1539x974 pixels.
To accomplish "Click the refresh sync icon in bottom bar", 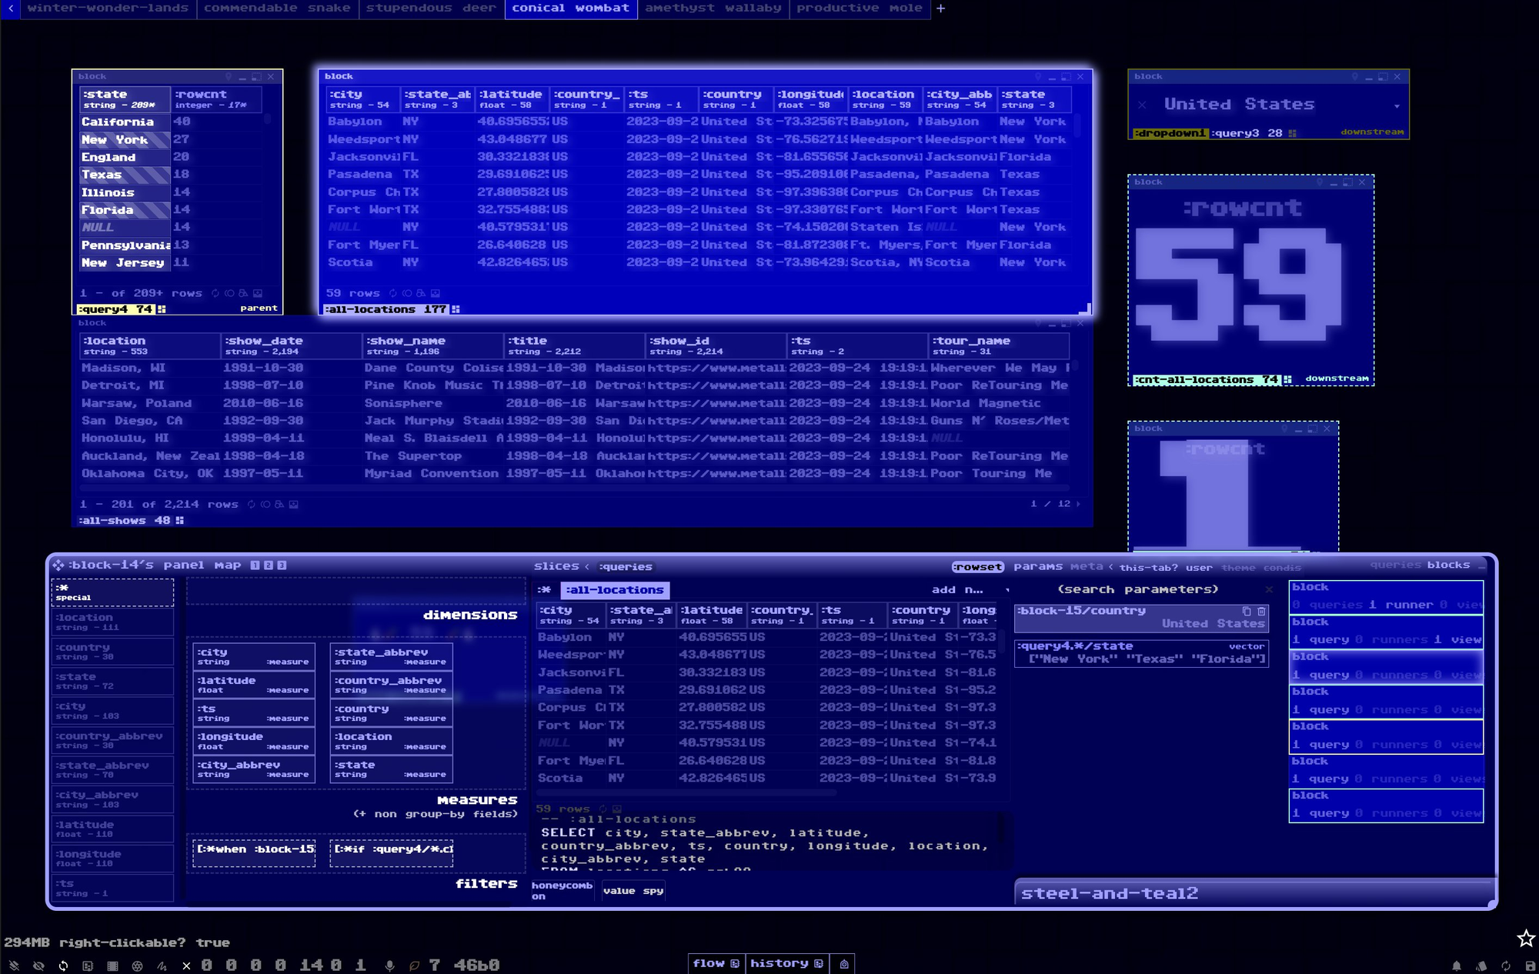I will 63,966.
